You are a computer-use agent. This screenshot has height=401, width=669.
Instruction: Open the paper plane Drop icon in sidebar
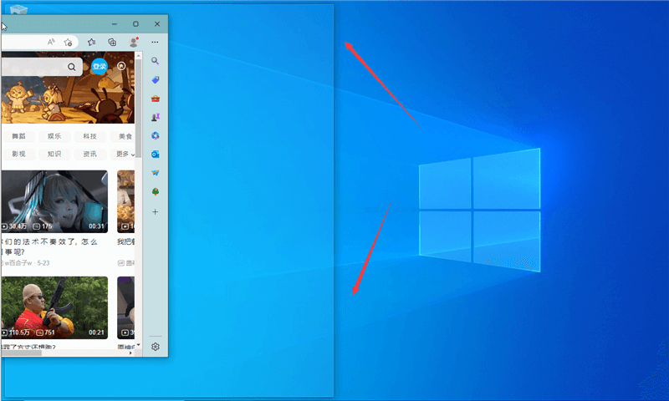click(x=155, y=173)
